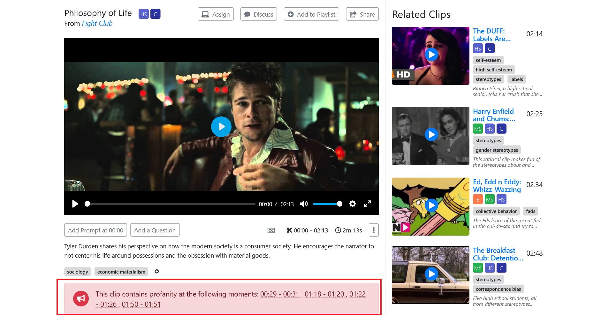
Task: Jump to profanity moment 01:18 - 01:20
Action: pos(325,294)
